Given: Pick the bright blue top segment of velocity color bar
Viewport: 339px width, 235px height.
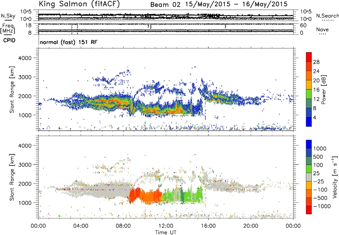Looking at the screenshot, I should point(309,144).
